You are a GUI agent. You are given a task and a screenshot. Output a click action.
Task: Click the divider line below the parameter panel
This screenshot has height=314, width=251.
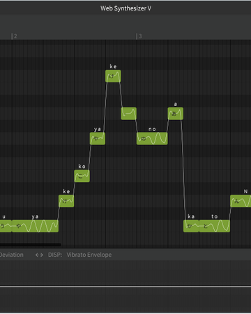(125, 287)
